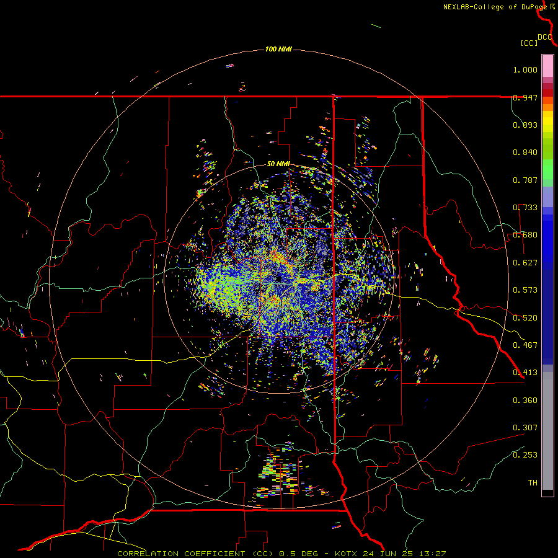Select the 0.253 scale value
The image size is (558, 558).
pyautogui.click(x=525, y=455)
